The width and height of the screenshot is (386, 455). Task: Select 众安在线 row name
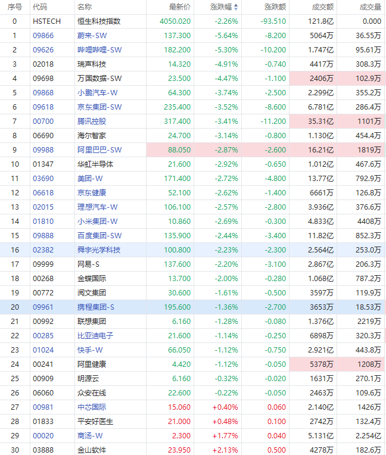coord(92,392)
